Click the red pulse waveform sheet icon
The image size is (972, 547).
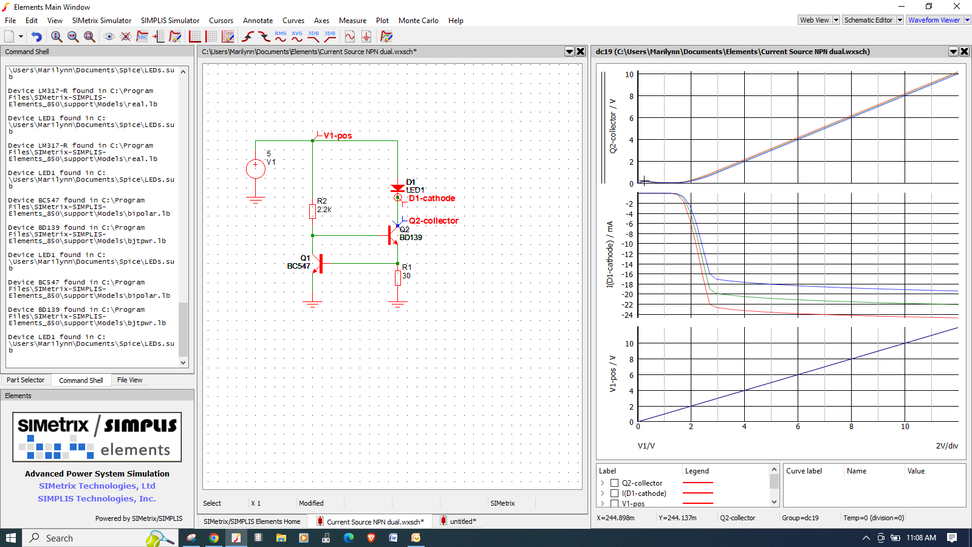pos(366,36)
